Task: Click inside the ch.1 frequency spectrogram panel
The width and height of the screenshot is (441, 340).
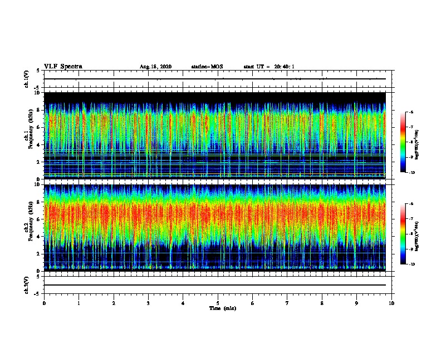Action: click(x=215, y=136)
